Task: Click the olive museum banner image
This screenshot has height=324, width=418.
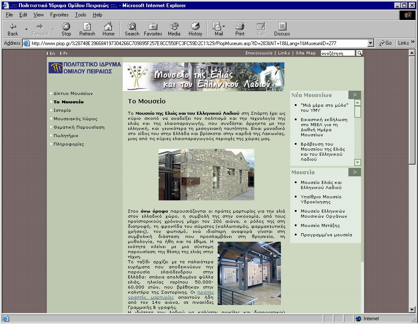Action: click(x=203, y=77)
